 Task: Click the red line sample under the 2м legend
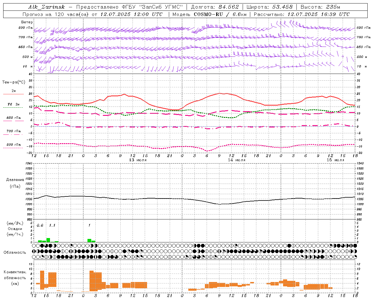[x=13, y=94]
